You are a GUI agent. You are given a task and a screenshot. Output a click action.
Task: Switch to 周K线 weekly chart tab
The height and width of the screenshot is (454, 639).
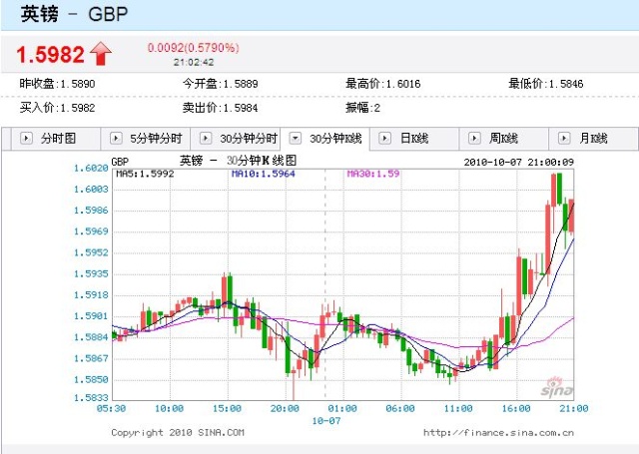503,139
